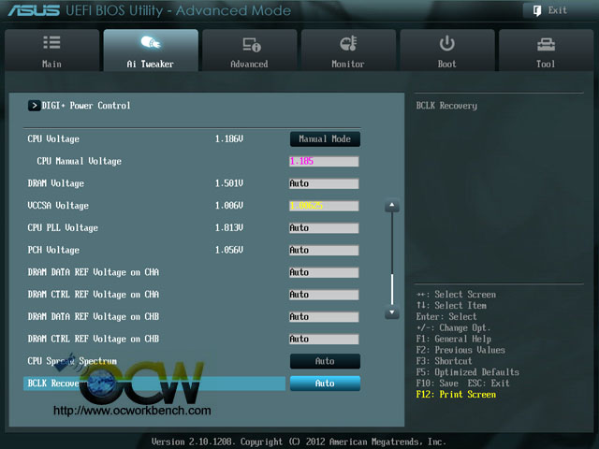Click the 1.813V CPU PLL reading
This screenshot has width=599, height=449.
coord(228,228)
